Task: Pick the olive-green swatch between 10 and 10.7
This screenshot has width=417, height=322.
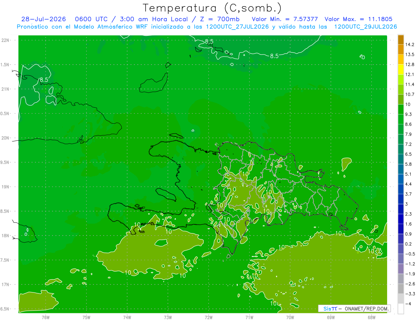Action: (x=401, y=99)
